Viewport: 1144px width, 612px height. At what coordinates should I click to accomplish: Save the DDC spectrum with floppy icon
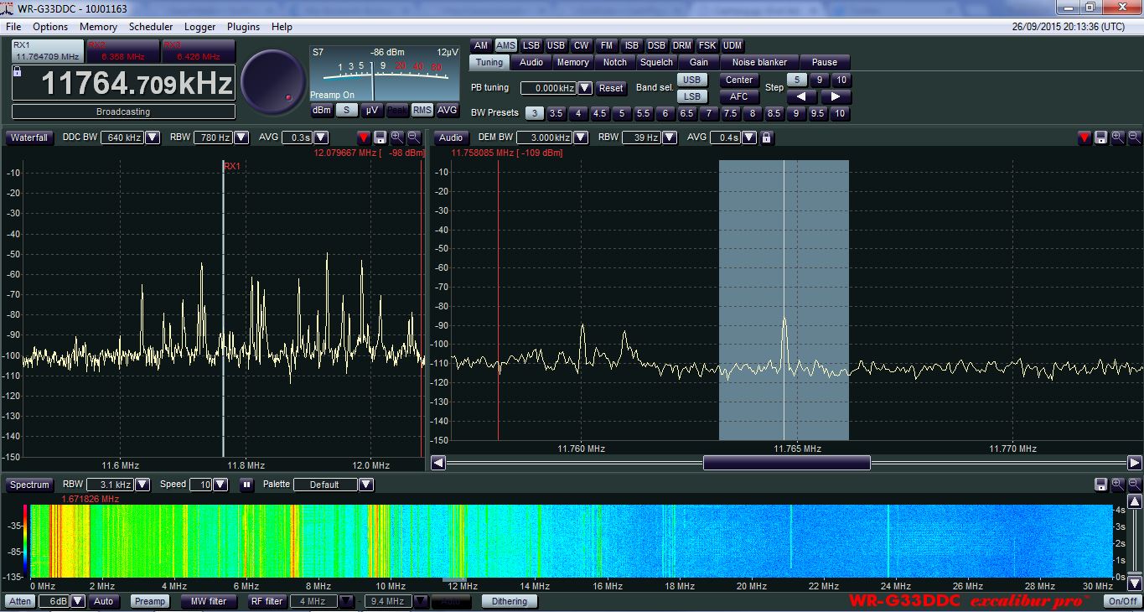(380, 137)
